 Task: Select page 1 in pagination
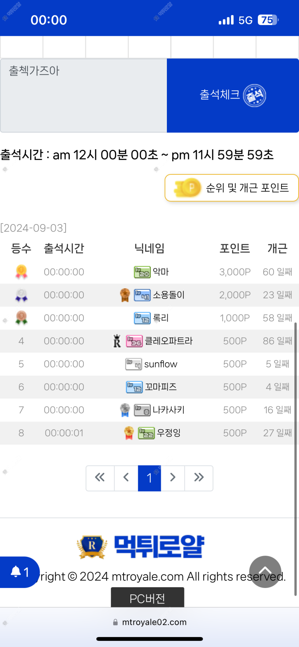pyautogui.click(x=149, y=478)
